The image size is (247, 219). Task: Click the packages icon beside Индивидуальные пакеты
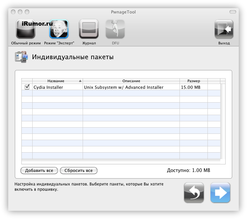point(21,57)
